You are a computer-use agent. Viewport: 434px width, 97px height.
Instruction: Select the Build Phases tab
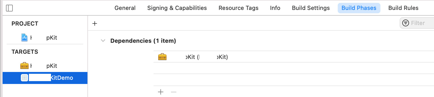click(359, 8)
